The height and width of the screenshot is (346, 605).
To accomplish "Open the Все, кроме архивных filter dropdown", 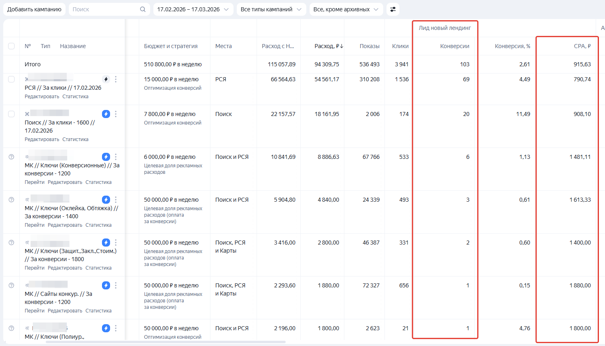I will 346,9.
